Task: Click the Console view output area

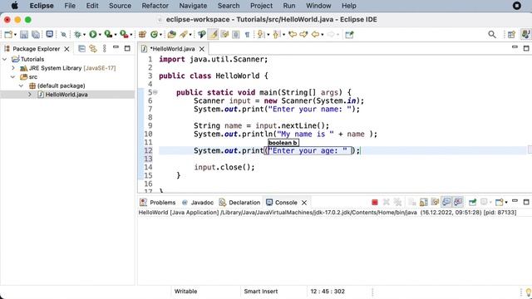Action: 334,251
